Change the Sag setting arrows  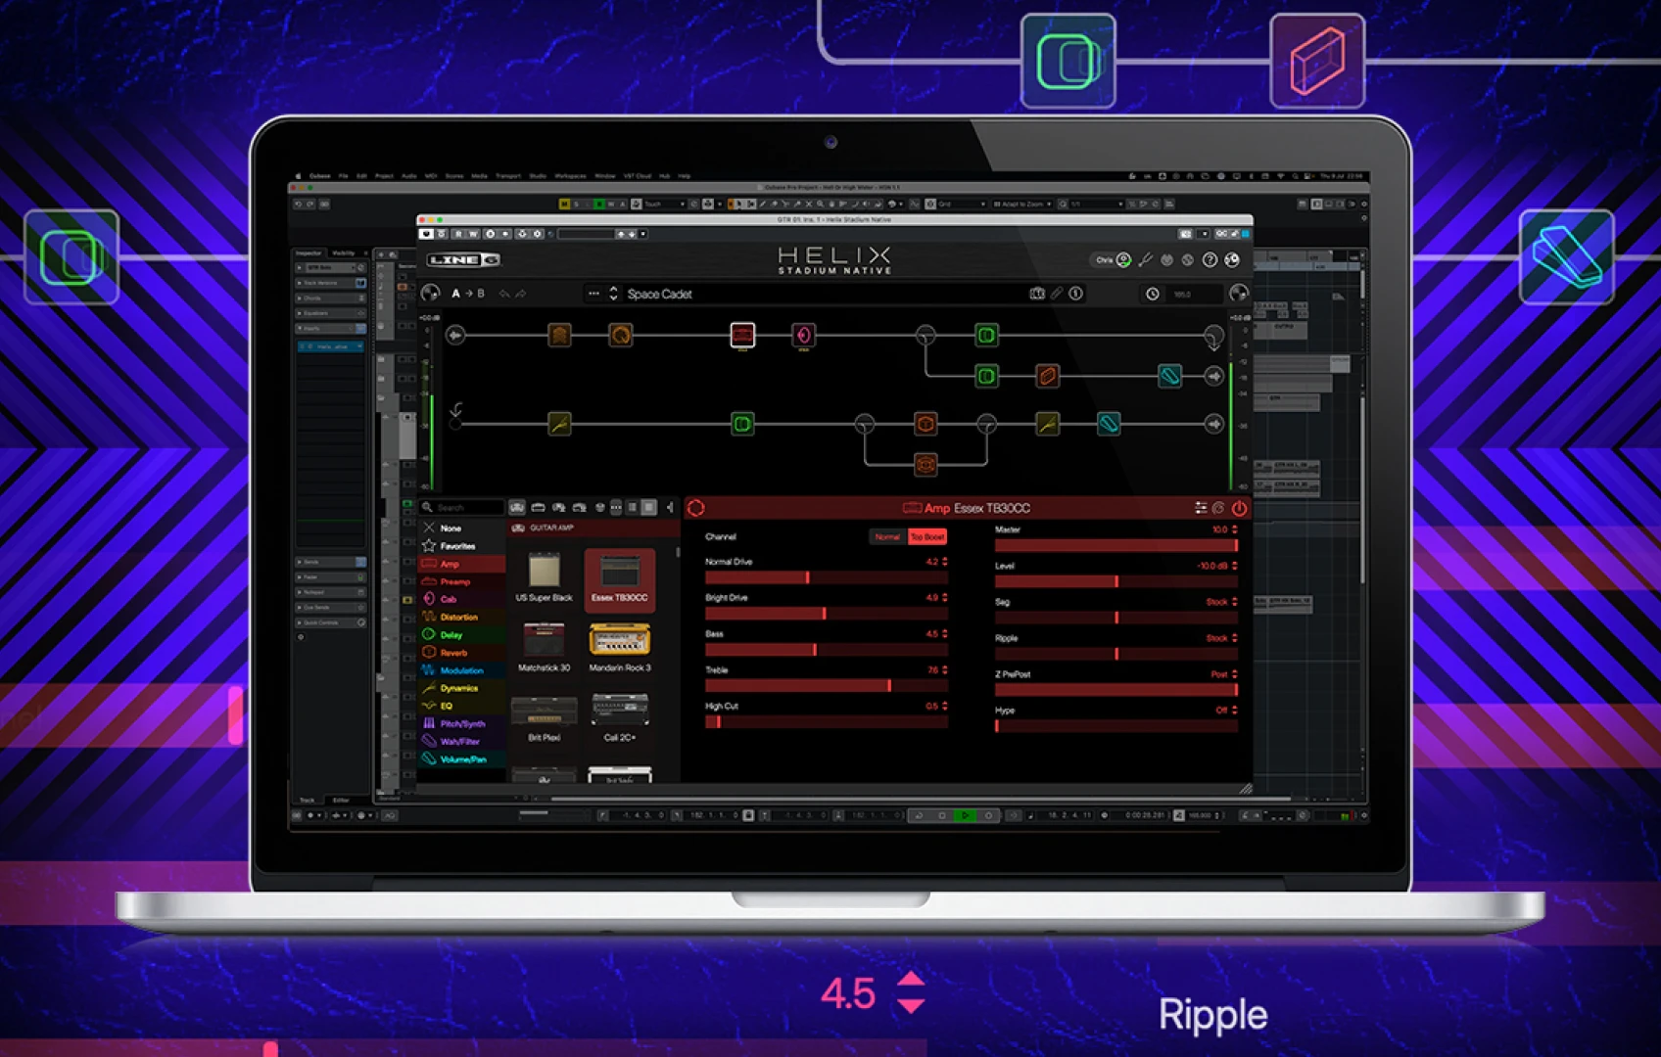coord(1234,602)
